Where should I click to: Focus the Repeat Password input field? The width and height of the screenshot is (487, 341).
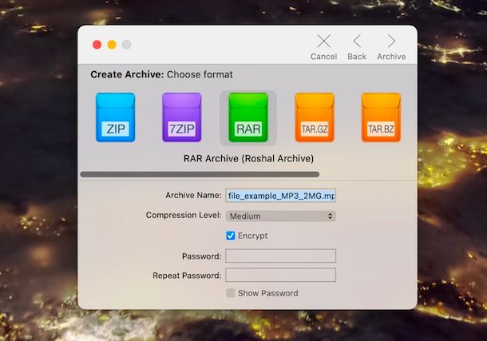pos(280,275)
